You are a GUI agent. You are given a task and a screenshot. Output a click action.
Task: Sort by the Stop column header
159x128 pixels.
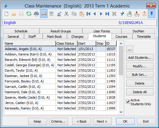[x=101, y=43]
